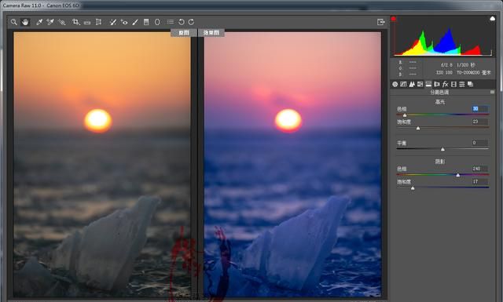Image resolution: width=503 pixels, height=302 pixels.
Task: Click the Highlights Hue slider handle
Action: [405, 115]
